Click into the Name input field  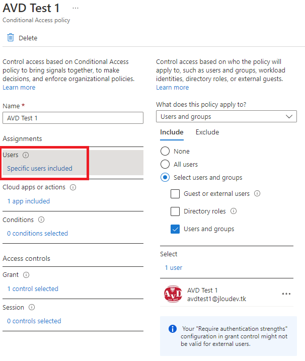pos(73,118)
